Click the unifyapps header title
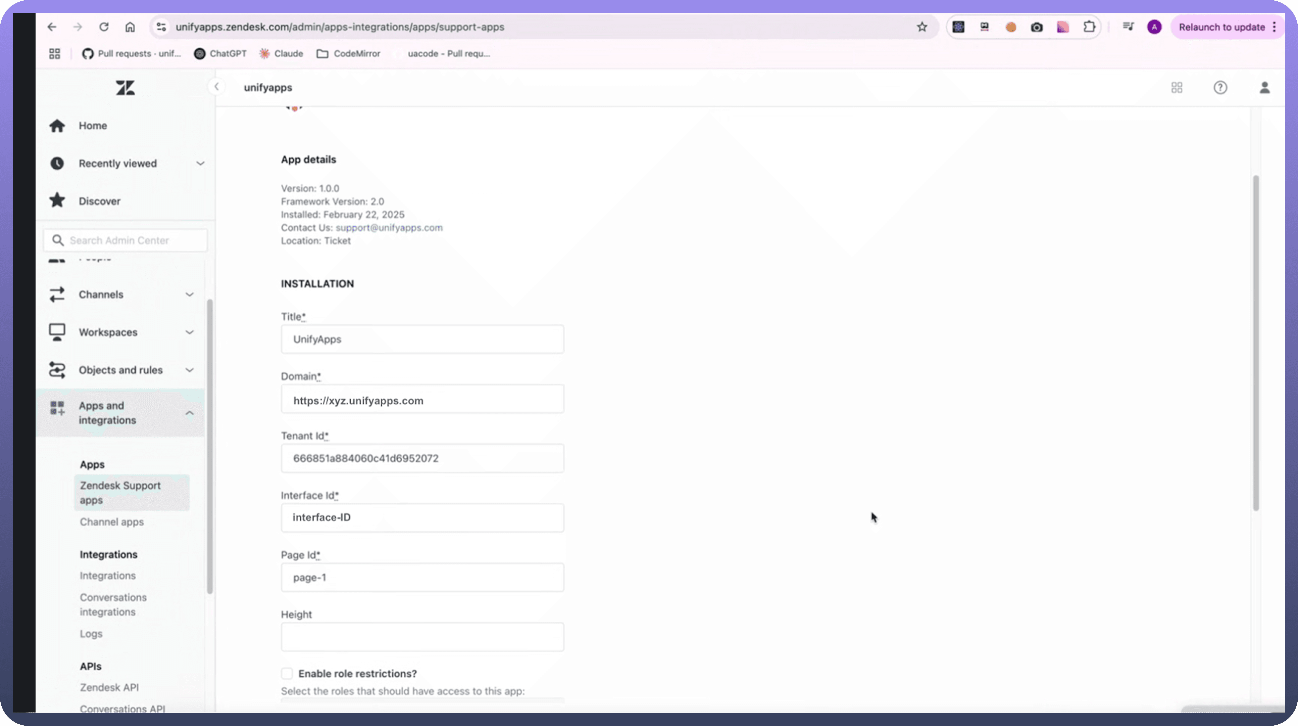 268,88
